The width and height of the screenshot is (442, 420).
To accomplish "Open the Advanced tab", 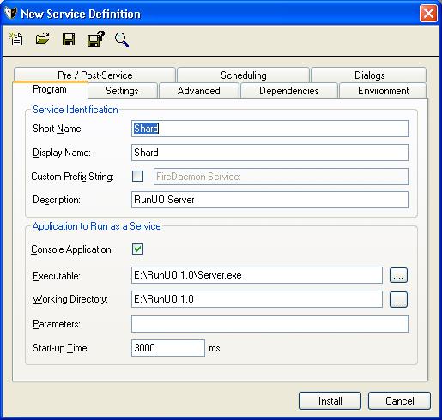I will [x=199, y=91].
